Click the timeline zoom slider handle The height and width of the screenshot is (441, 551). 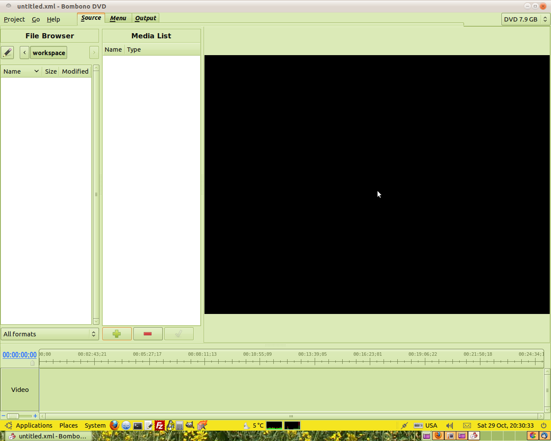pos(13,416)
